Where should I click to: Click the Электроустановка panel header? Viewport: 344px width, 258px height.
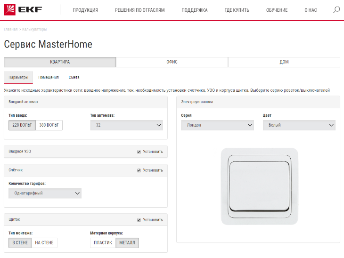pos(258,102)
